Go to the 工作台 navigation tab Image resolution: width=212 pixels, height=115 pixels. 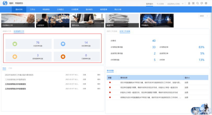(32, 9)
